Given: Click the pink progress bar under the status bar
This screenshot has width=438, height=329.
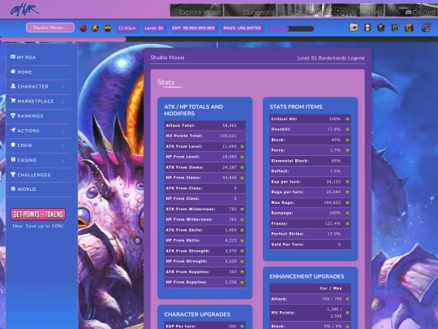Looking at the screenshot, I should pyautogui.click(x=63, y=40).
